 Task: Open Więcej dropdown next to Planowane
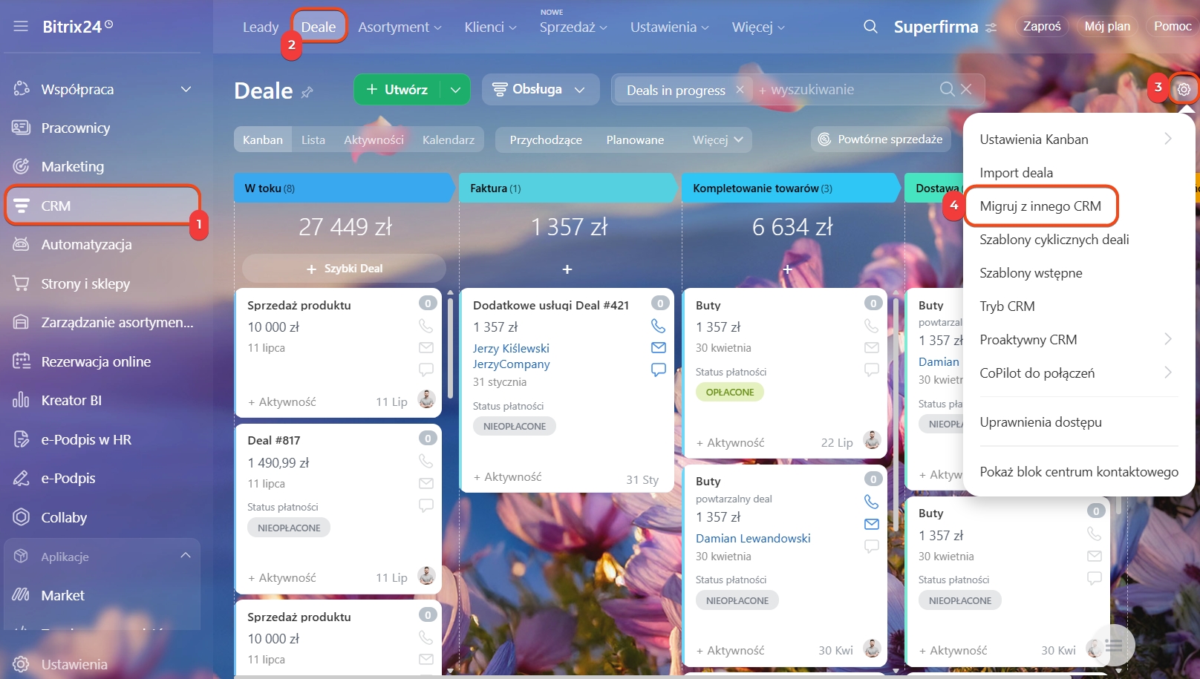[717, 140]
